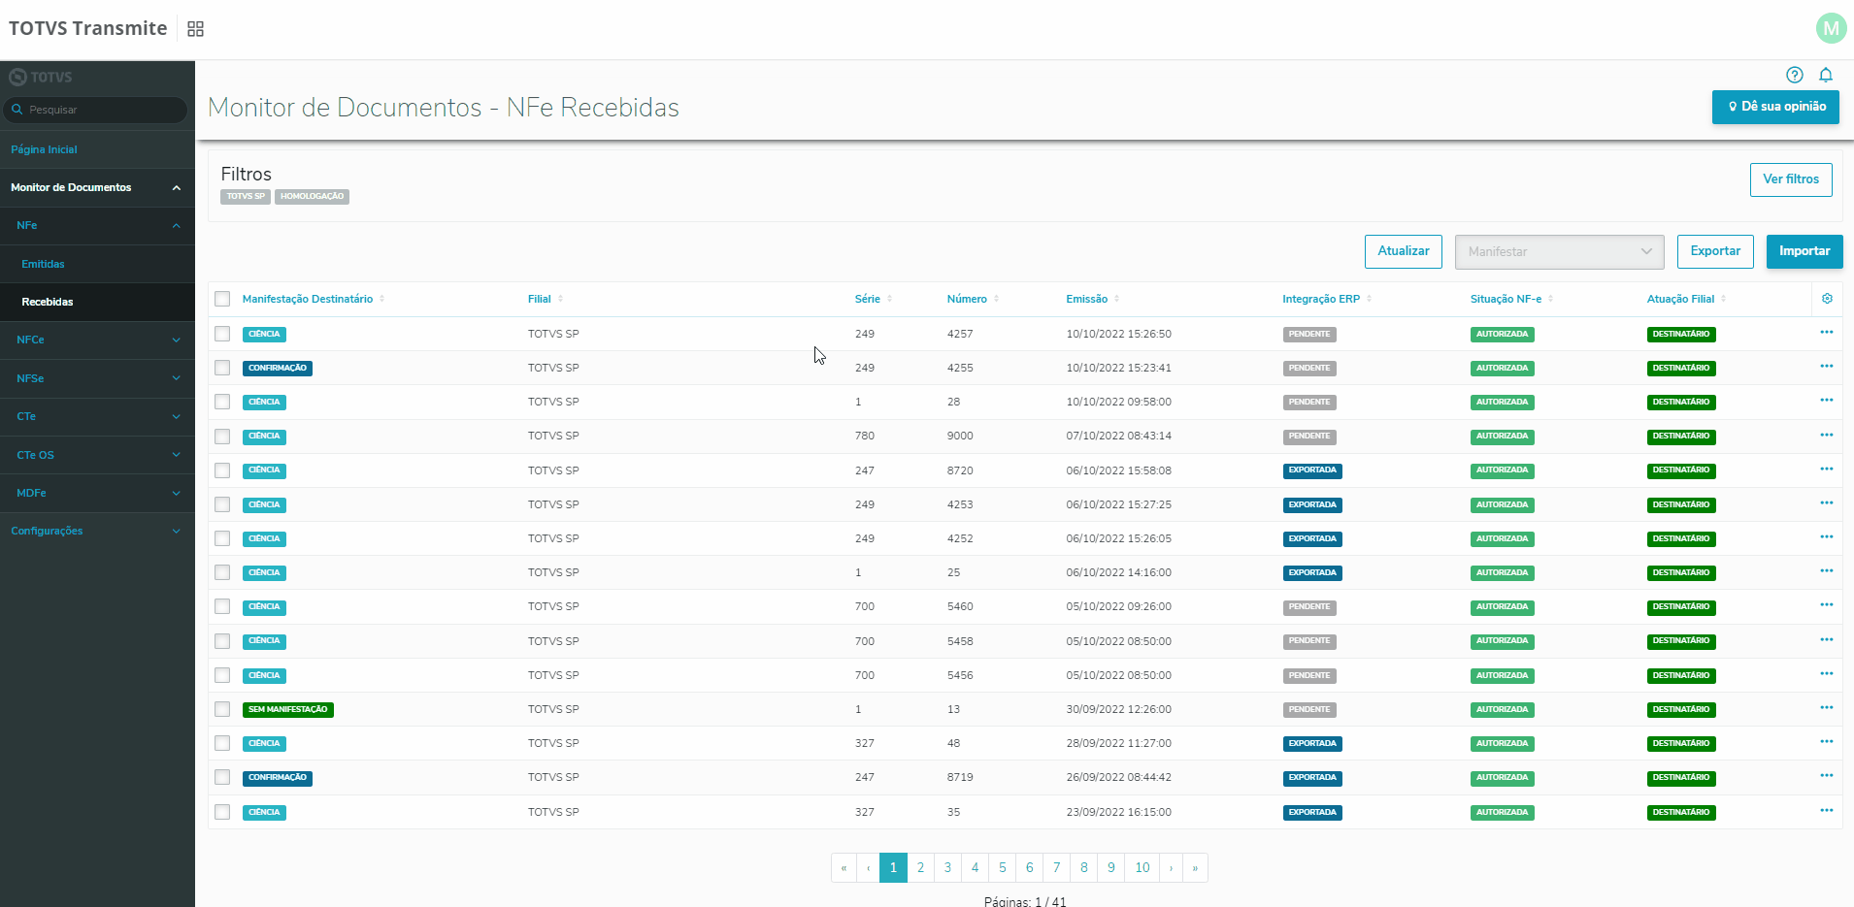Select Recebidas under NFe
Viewport: 1854px width, 907px height.
pos(48,302)
